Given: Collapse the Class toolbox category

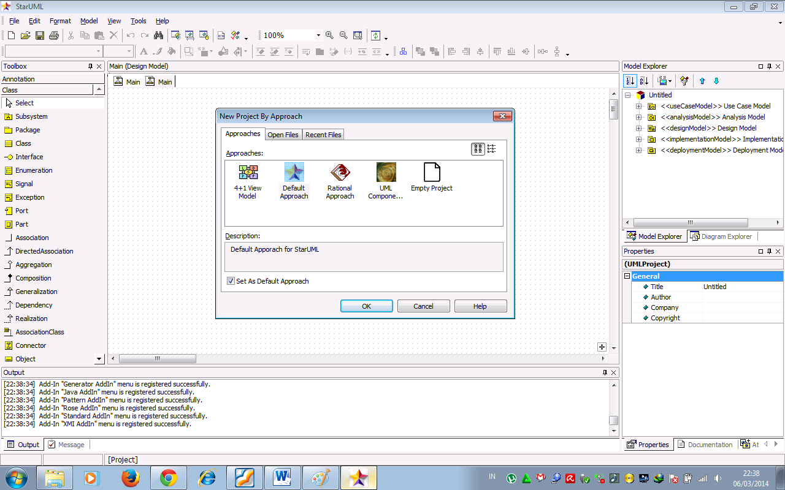Looking at the screenshot, I should 99,90.
